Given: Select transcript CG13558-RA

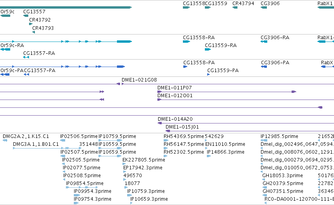Looking at the screenshot, I should (199, 38).
